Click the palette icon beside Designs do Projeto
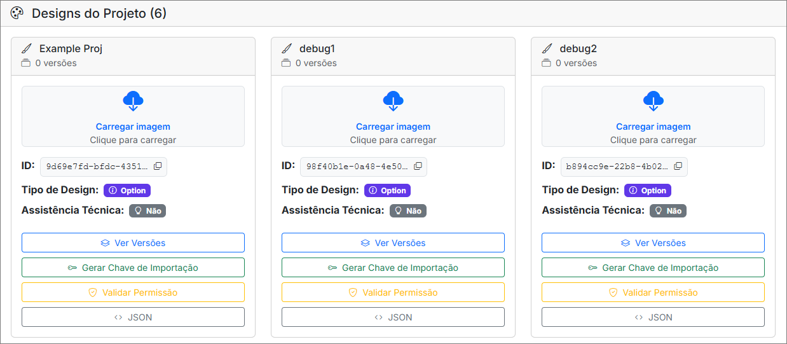 click(x=17, y=13)
